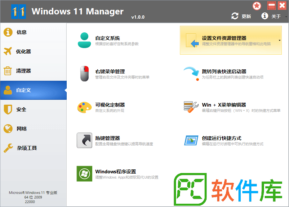This screenshot has height=207, width=289.
Task: Select the 清理器 sidebar tab
Action: (33, 71)
